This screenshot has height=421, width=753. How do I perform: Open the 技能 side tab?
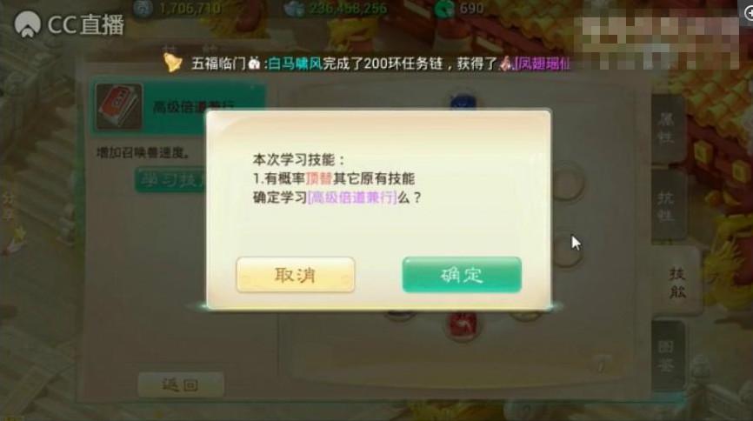pos(676,283)
